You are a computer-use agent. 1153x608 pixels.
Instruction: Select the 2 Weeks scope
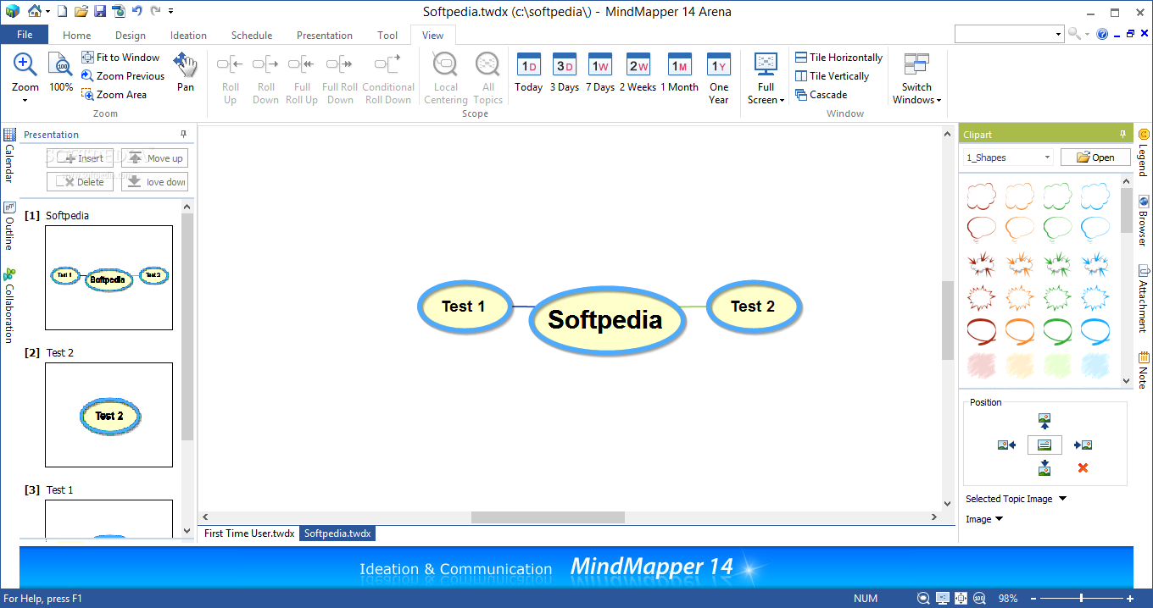[638, 73]
